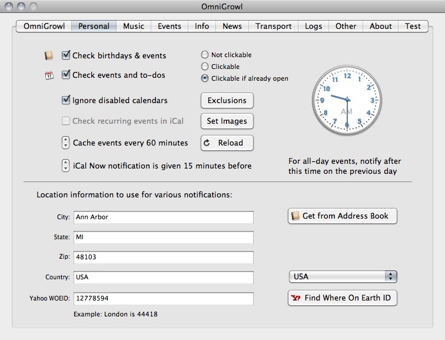Adjust the Cache events minutes stepper
This screenshot has width=445, height=340.
coord(65,143)
